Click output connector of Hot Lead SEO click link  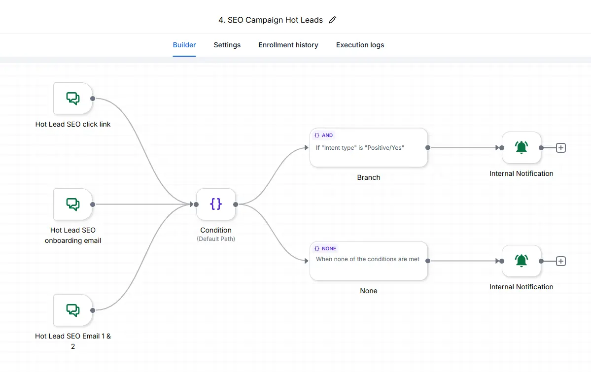93,99
